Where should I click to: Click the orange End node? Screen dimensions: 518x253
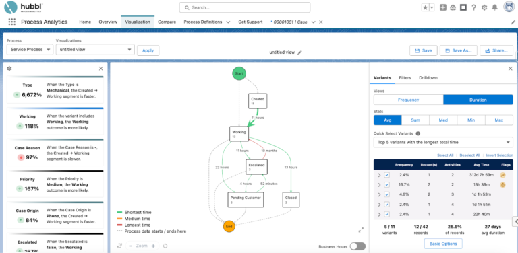[x=229, y=227]
